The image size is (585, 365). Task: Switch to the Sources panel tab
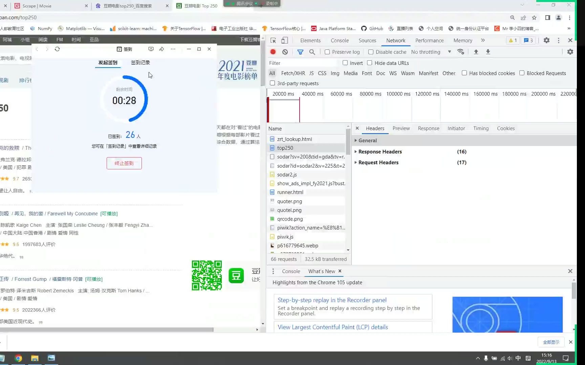[x=367, y=41]
